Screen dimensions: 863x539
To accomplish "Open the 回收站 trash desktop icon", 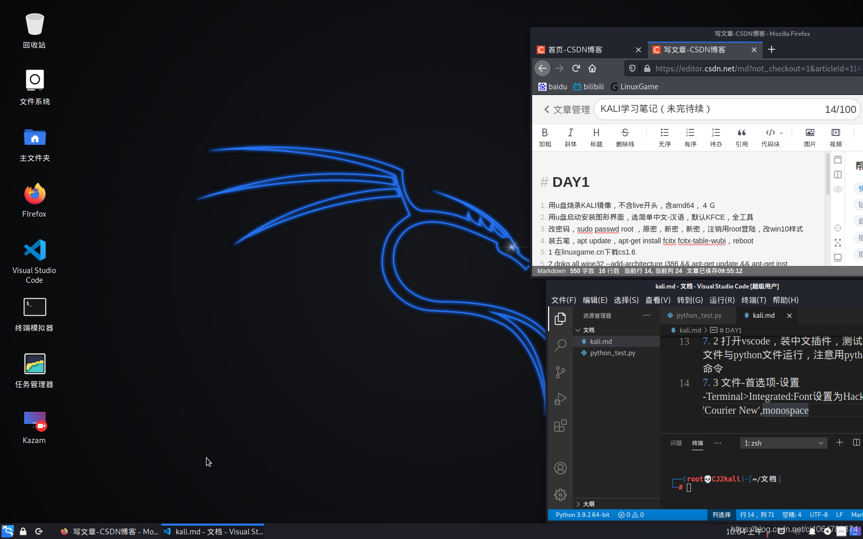I will pos(34,31).
